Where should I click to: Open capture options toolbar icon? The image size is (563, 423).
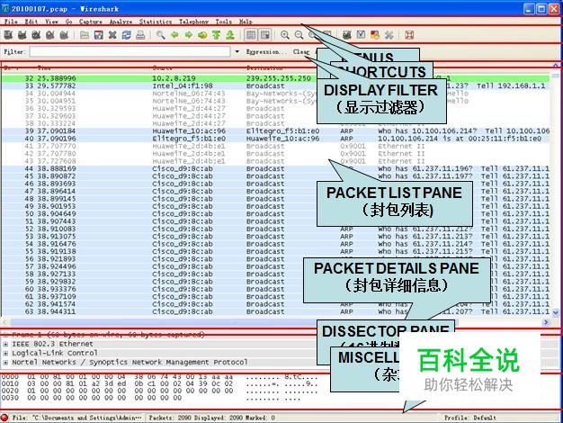pyautogui.click(x=22, y=35)
